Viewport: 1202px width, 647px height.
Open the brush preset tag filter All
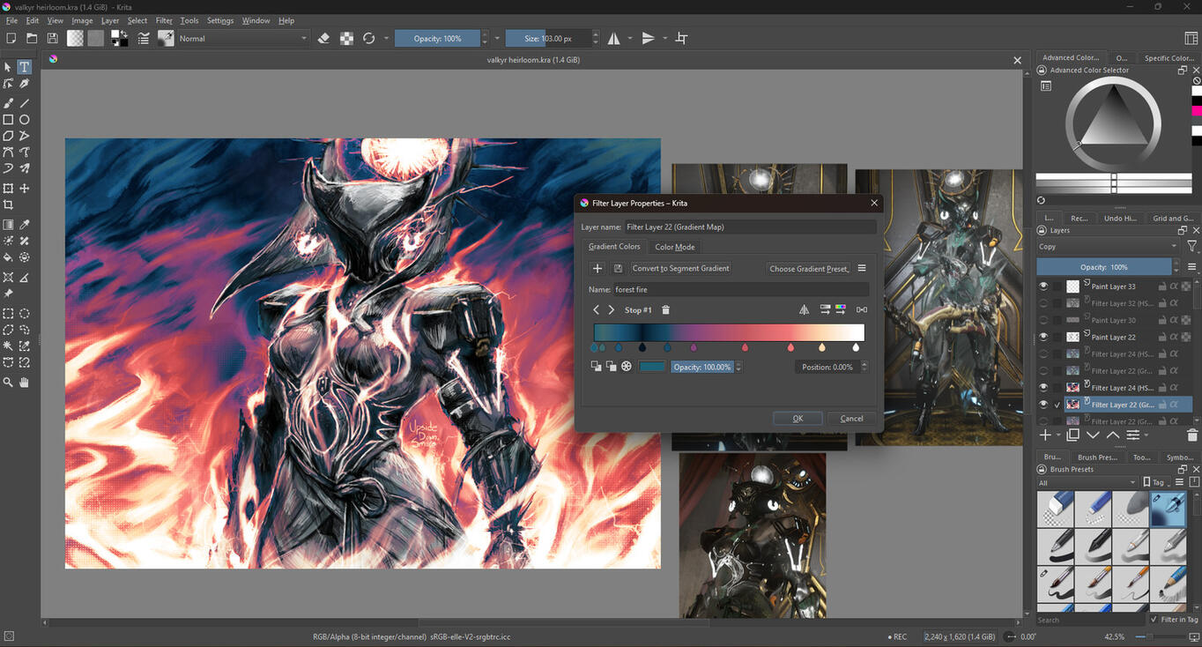[1087, 482]
